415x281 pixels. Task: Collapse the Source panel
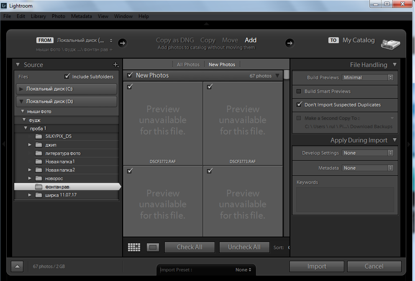(x=18, y=64)
